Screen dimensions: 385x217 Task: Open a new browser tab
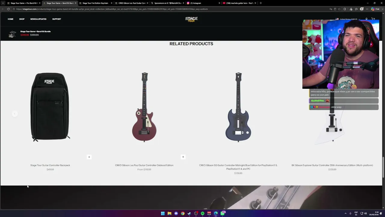click(x=260, y=3)
